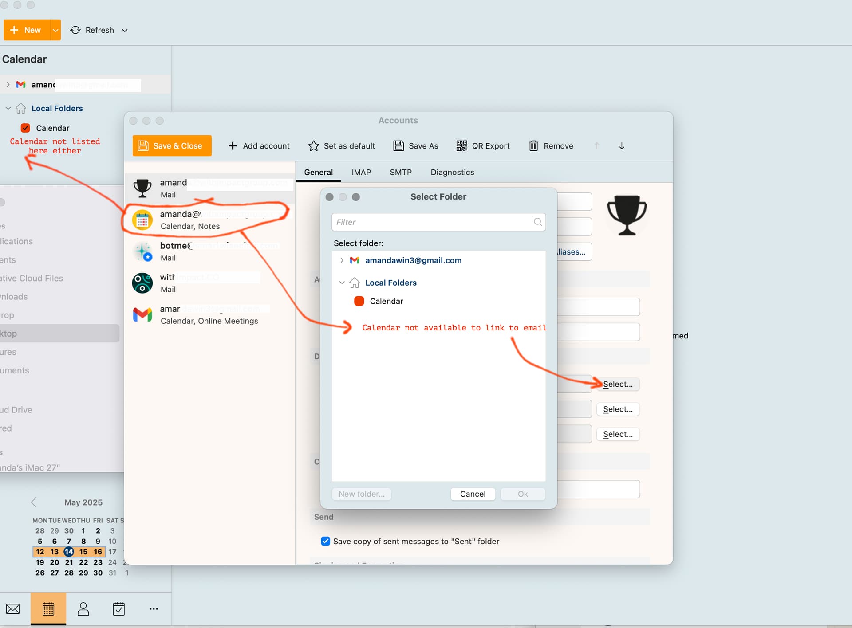Click the QR Export icon
This screenshot has height=628, width=852.
click(462, 146)
